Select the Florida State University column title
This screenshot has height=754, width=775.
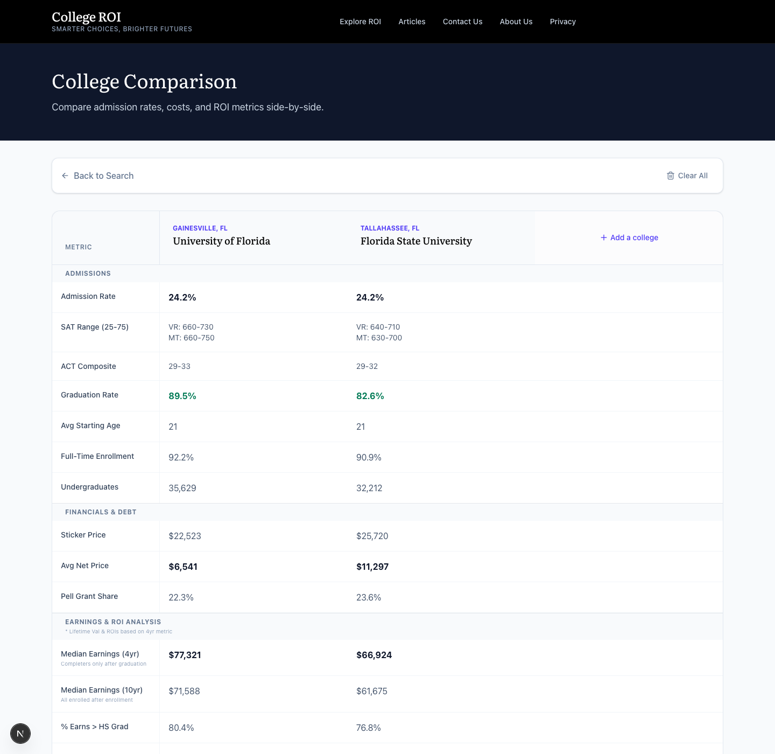pyautogui.click(x=416, y=241)
